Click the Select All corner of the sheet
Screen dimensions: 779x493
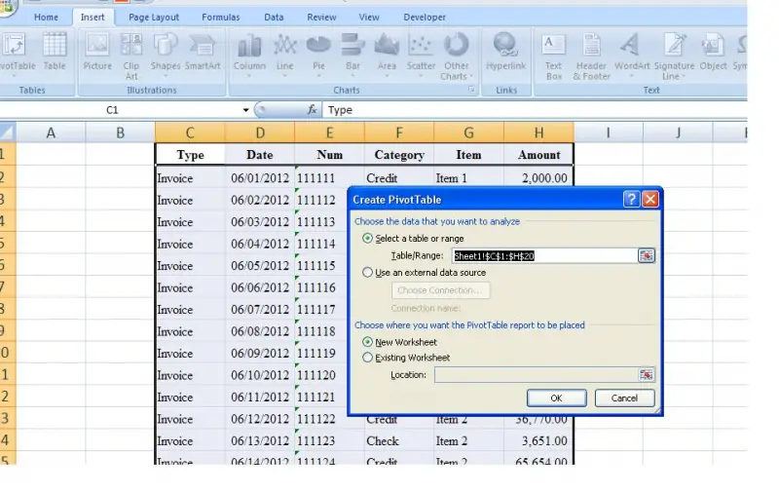[8, 133]
